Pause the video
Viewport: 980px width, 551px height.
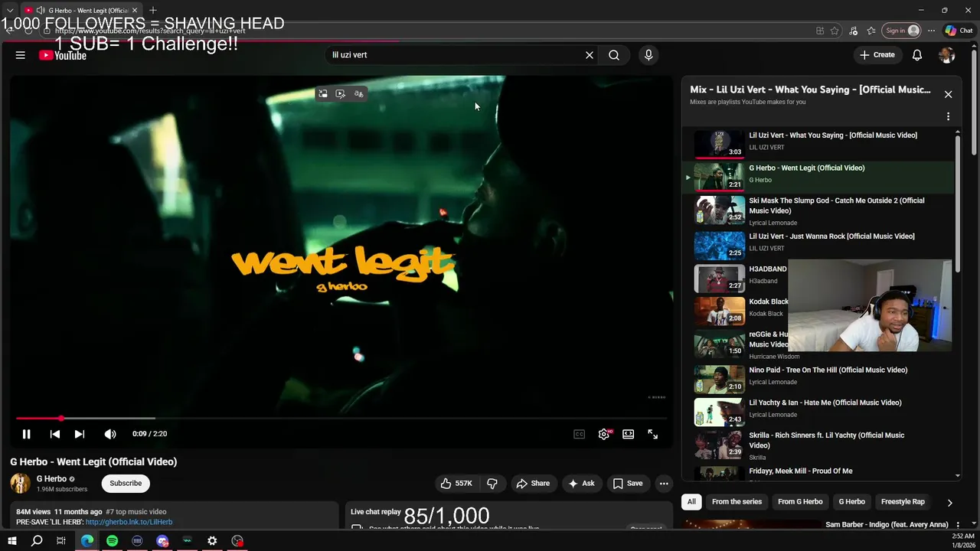pyautogui.click(x=26, y=434)
